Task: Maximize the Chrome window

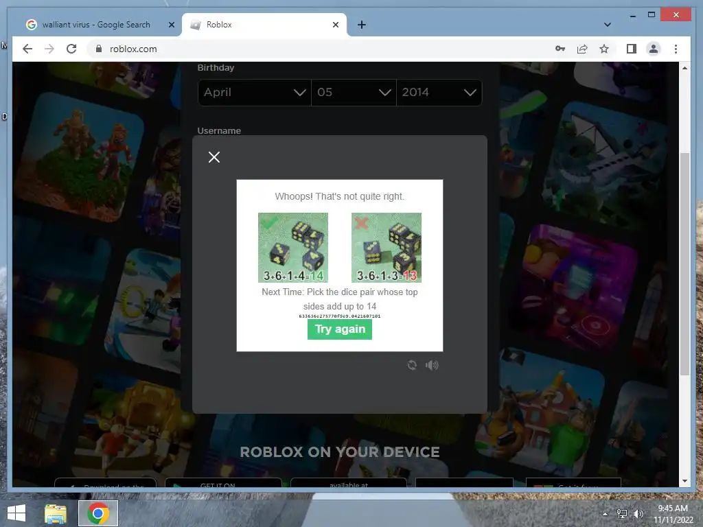Action: [x=652, y=15]
